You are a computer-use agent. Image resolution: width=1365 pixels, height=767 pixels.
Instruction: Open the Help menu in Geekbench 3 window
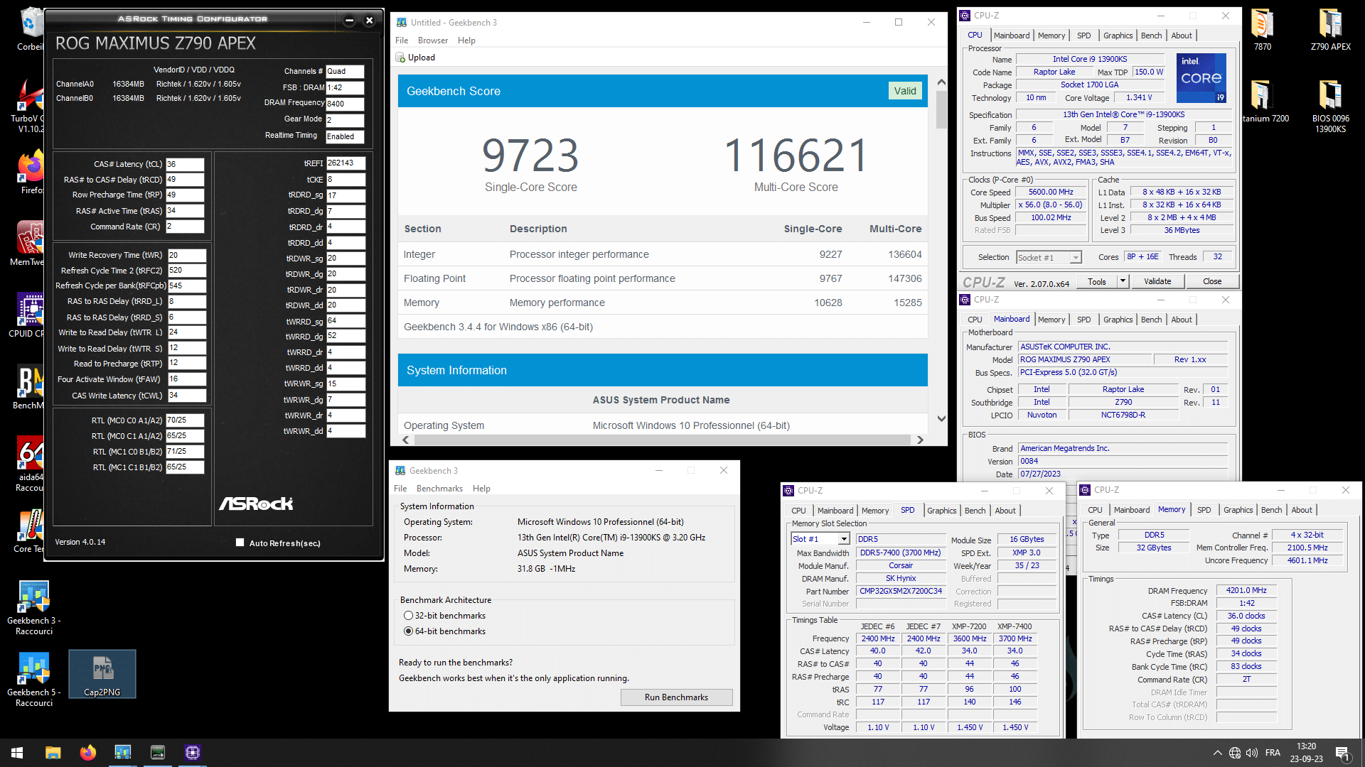tap(481, 489)
